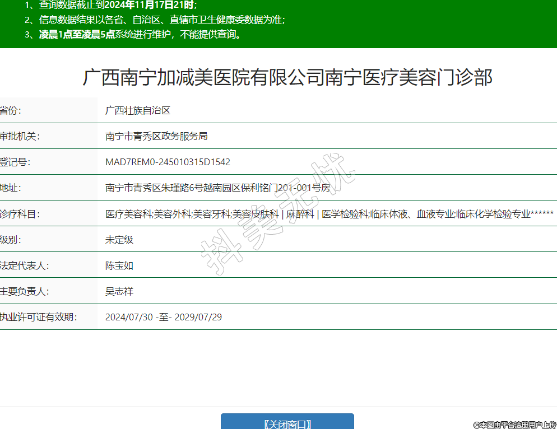The height and width of the screenshot is (429, 557).
Task: Click the 登记号 row label
Action: coord(15,162)
